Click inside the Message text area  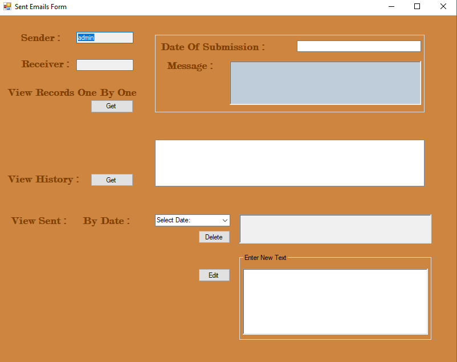click(325, 83)
